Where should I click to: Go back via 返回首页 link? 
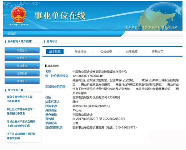(12, 33)
